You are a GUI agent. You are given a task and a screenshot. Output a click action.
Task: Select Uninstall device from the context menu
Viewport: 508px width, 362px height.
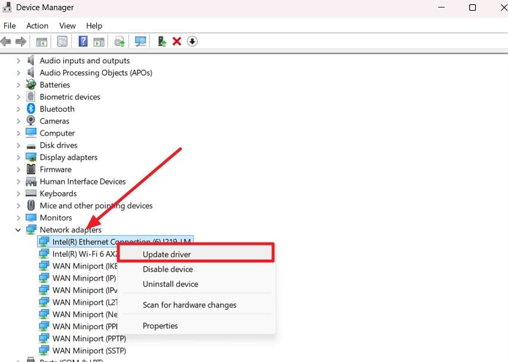tap(170, 284)
